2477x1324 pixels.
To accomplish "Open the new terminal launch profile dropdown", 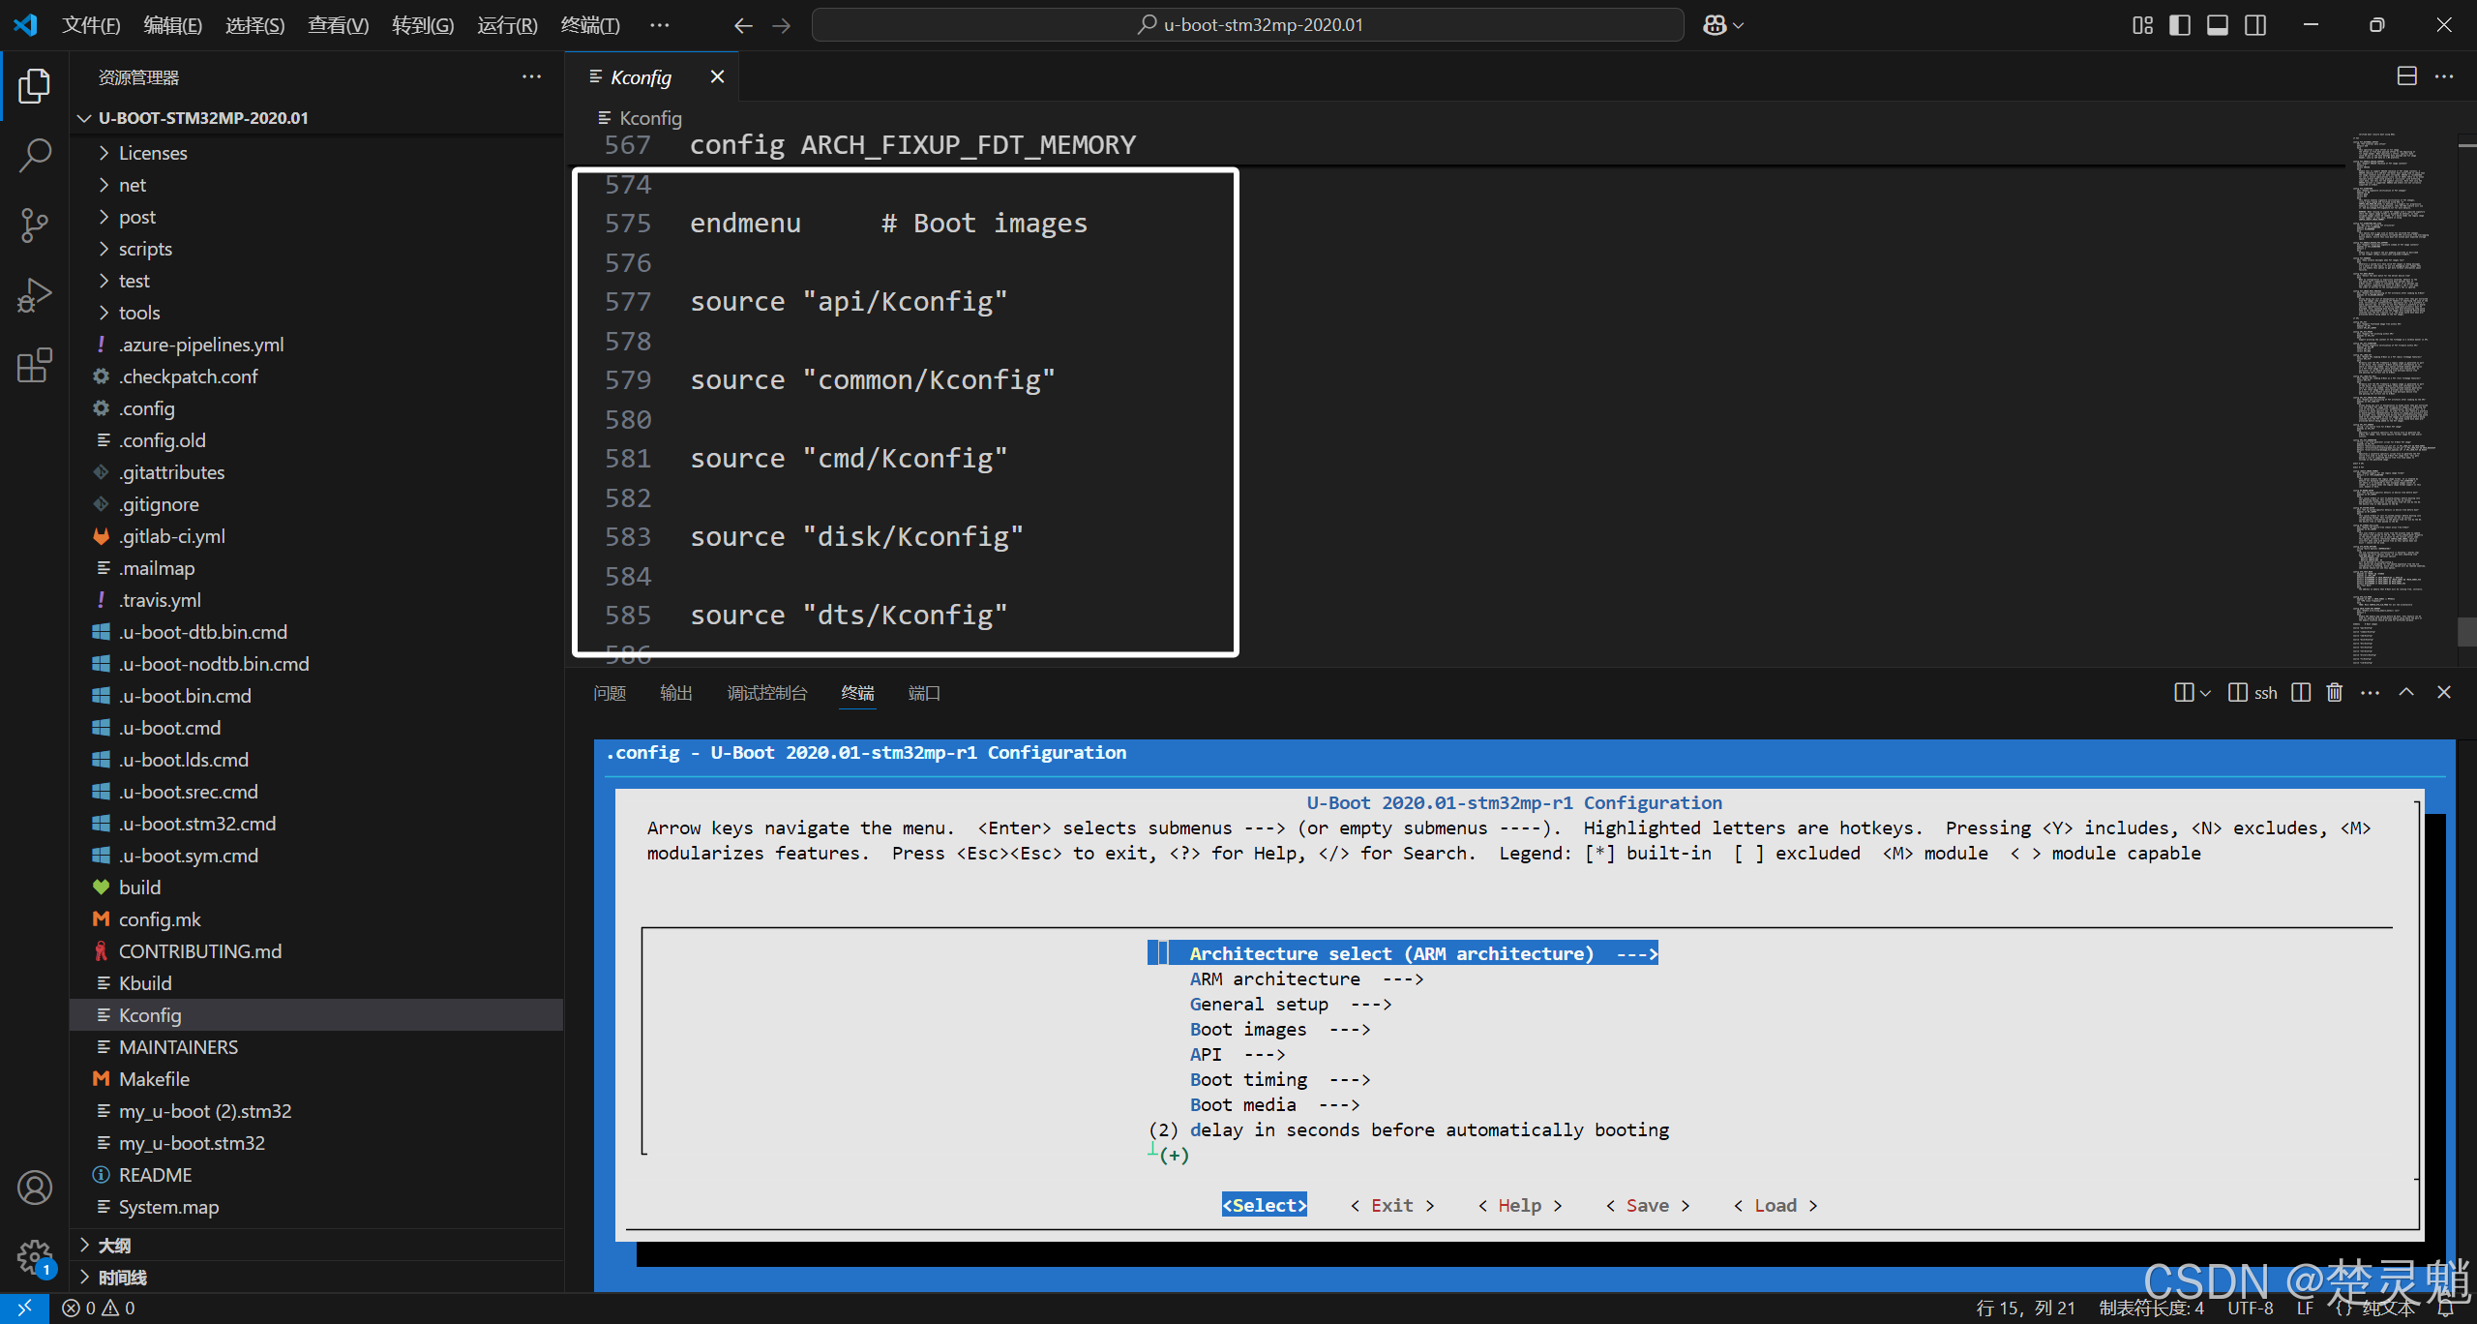I will click(2205, 692).
